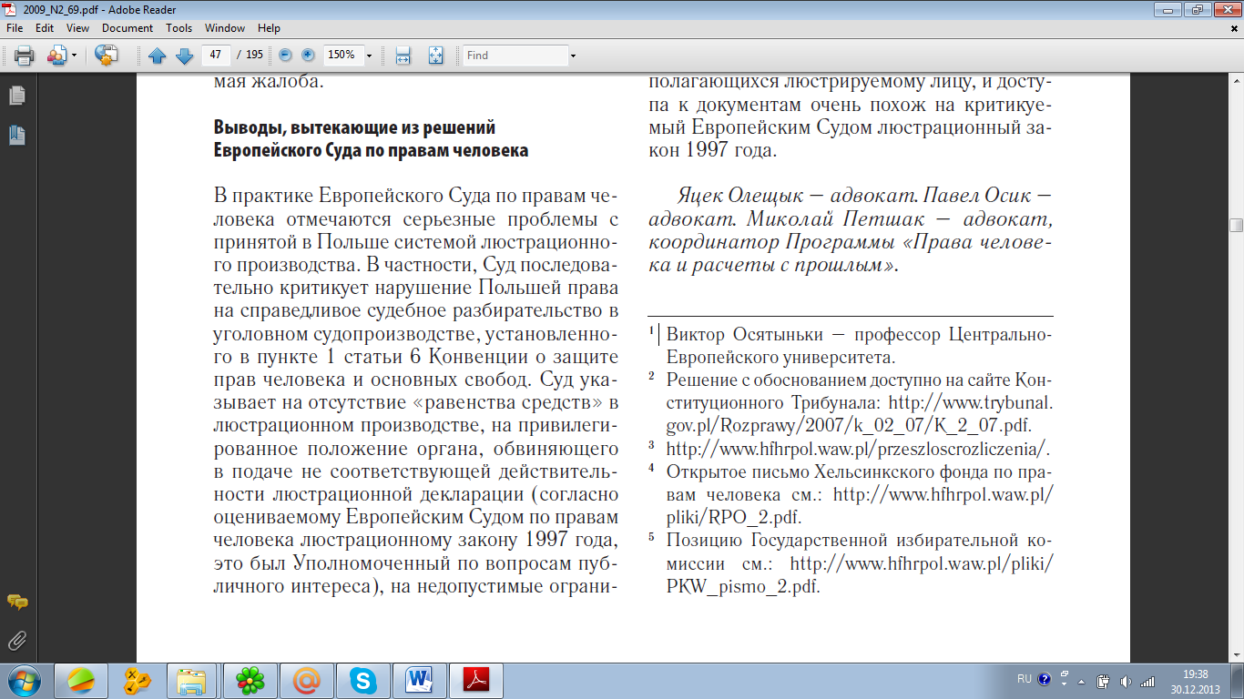This screenshot has width=1244, height=699.
Task: Open the Collaborate icon's dropdown arrow
Action: pos(74,56)
